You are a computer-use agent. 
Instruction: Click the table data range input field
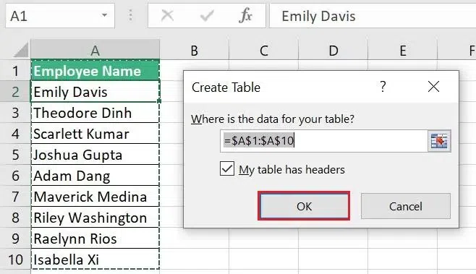[x=323, y=141]
